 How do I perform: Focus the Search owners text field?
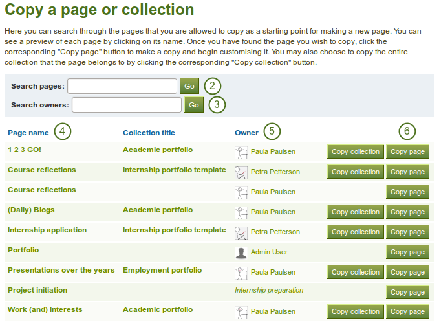(x=127, y=105)
